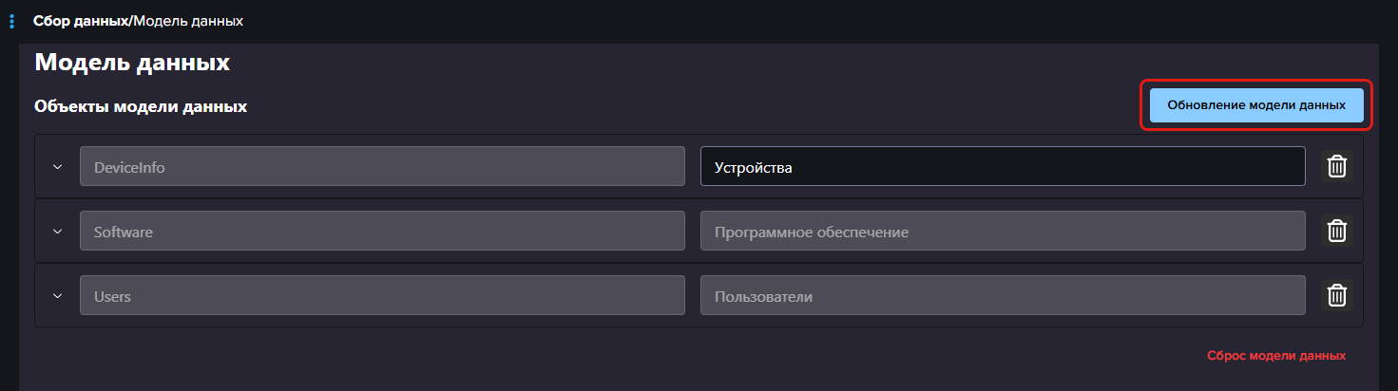Screen dimensions: 1398x391
Task: Delete the Software object
Action: pyautogui.click(x=1336, y=231)
